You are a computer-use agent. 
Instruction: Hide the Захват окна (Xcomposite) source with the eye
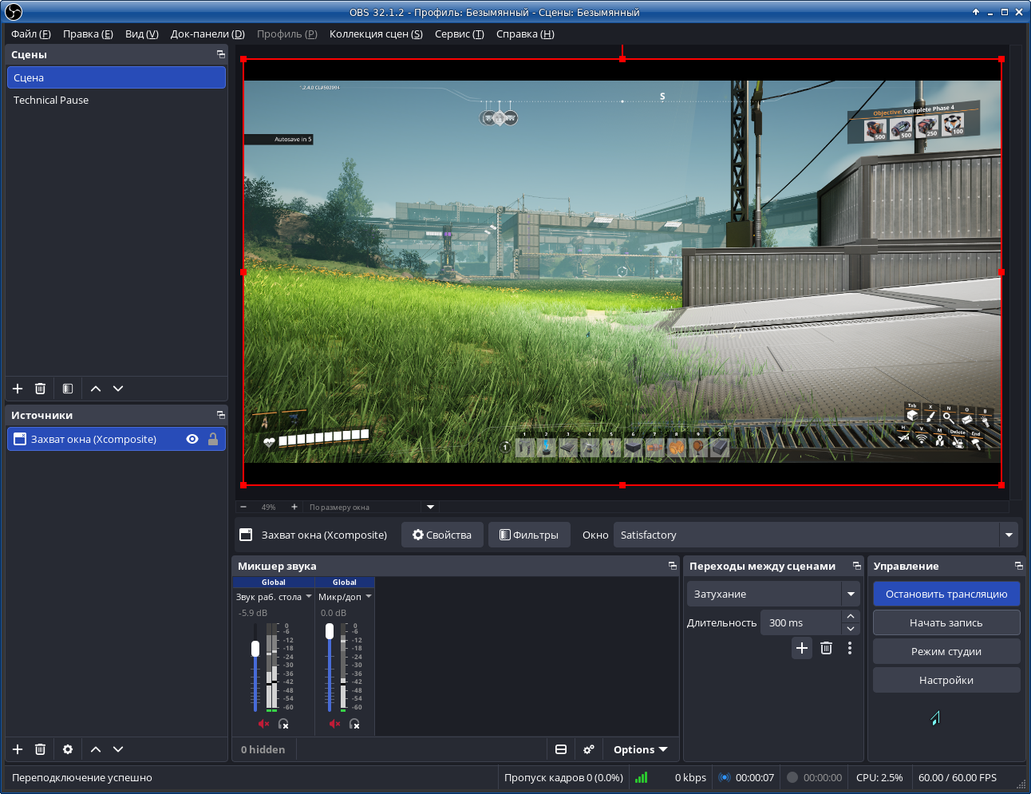click(192, 439)
